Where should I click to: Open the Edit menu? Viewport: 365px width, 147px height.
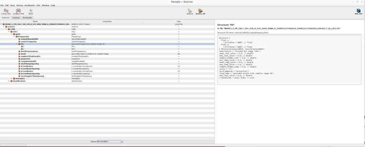[6, 5]
